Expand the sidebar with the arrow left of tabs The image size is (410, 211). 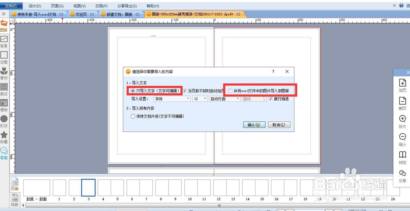tap(4, 14)
